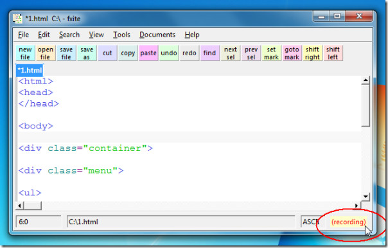The width and height of the screenshot is (388, 248).
Task: Cut selection with the 'cut' button
Action: point(107,53)
